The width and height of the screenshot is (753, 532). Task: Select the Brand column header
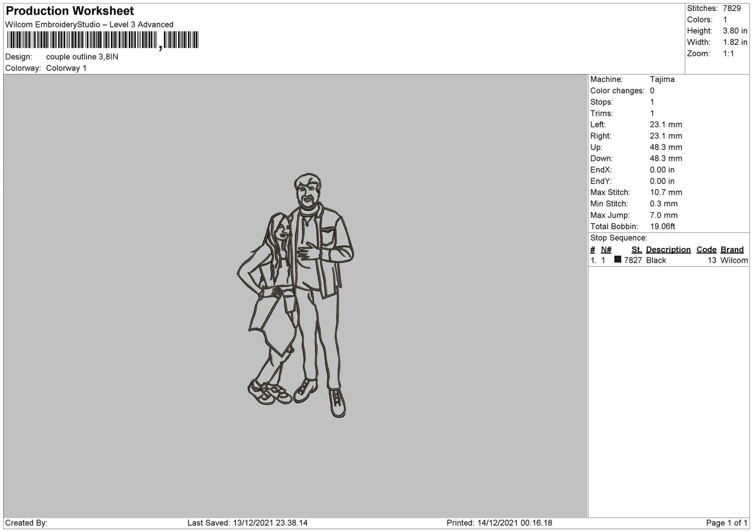[732, 250]
